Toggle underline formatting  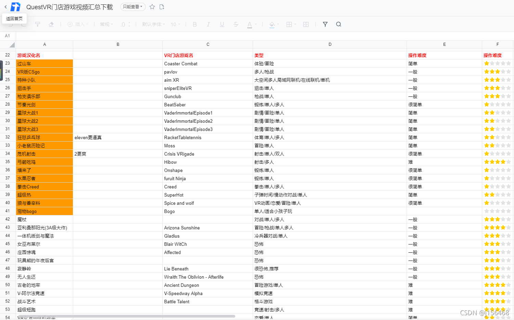tap(222, 24)
